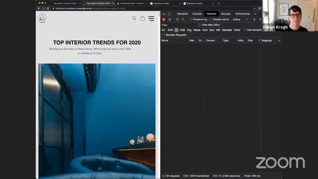Check the Hide data URLs checkbox
318x179 pixels.
199,25
